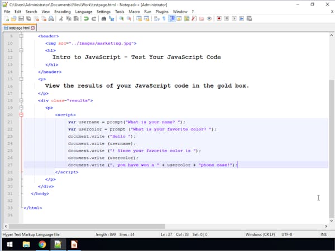
Task: Collapse the script block fold on line 20
Action: [x=21, y=114]
